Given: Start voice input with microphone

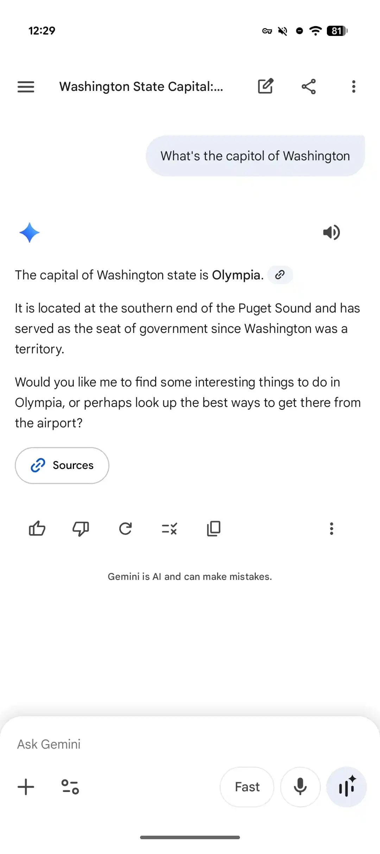Looking at the screenshot, I should click(300, 787).
